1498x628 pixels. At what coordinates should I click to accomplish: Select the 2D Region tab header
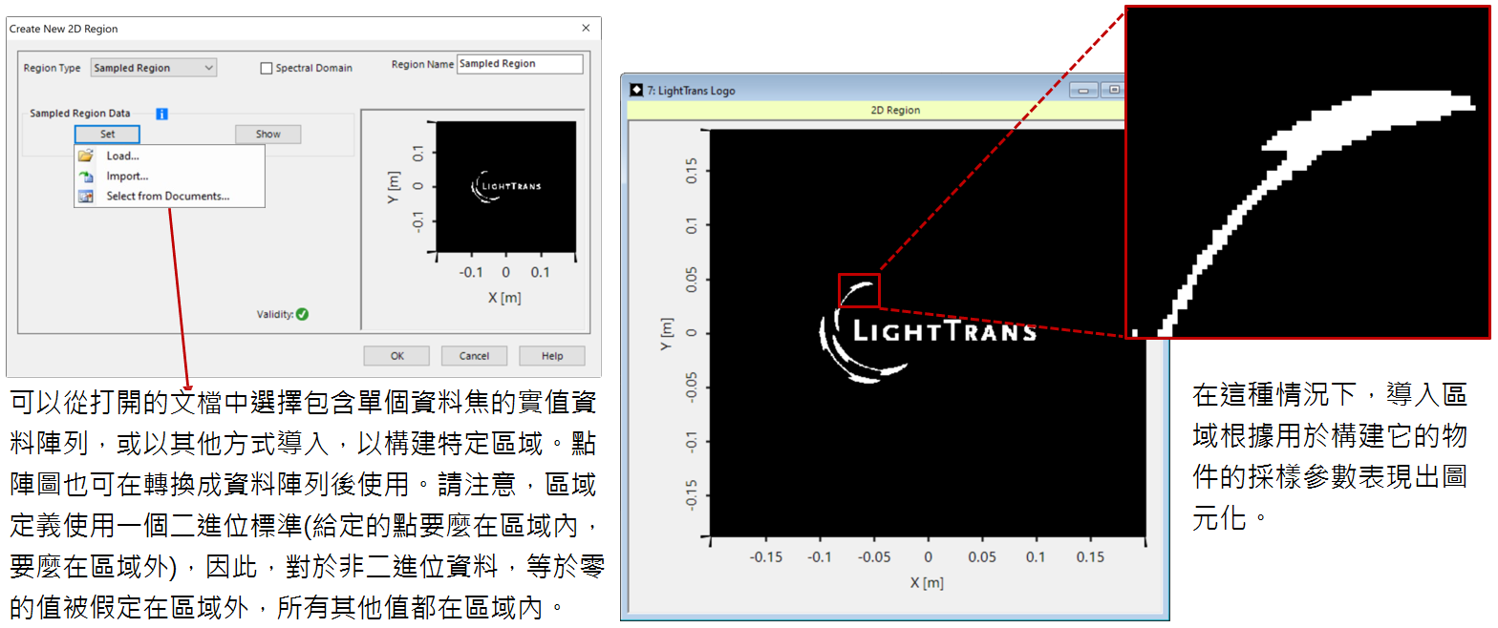[895, 110]
